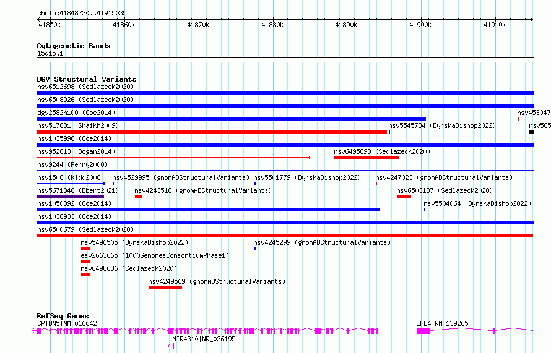Select the nsv1035998 (Coe2014) label

(74, 138)
